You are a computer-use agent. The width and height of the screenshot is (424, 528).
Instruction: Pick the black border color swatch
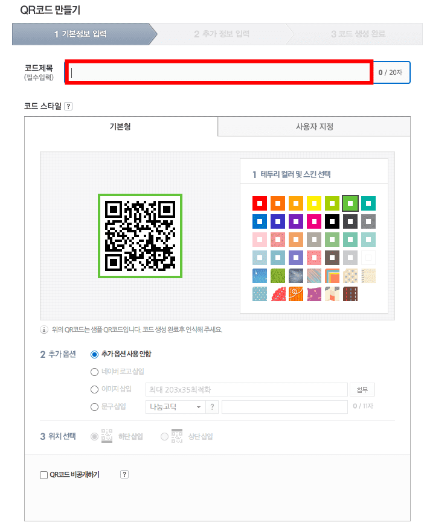point(332,221)
